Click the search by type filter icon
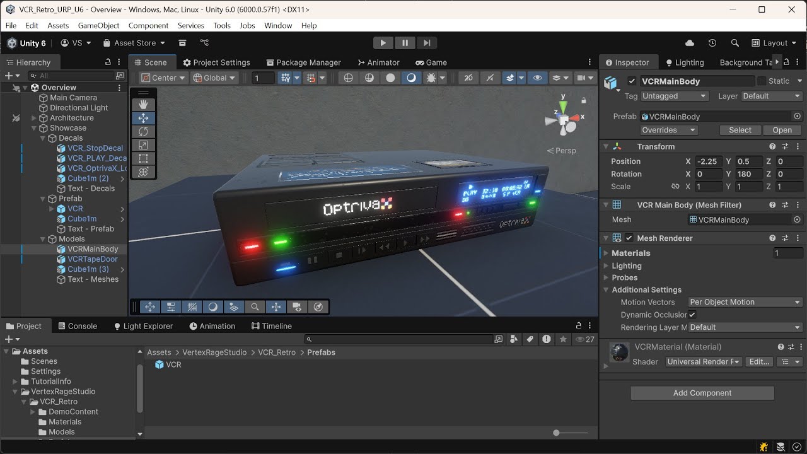The image size is (807, 454). [x=514, y=339]
